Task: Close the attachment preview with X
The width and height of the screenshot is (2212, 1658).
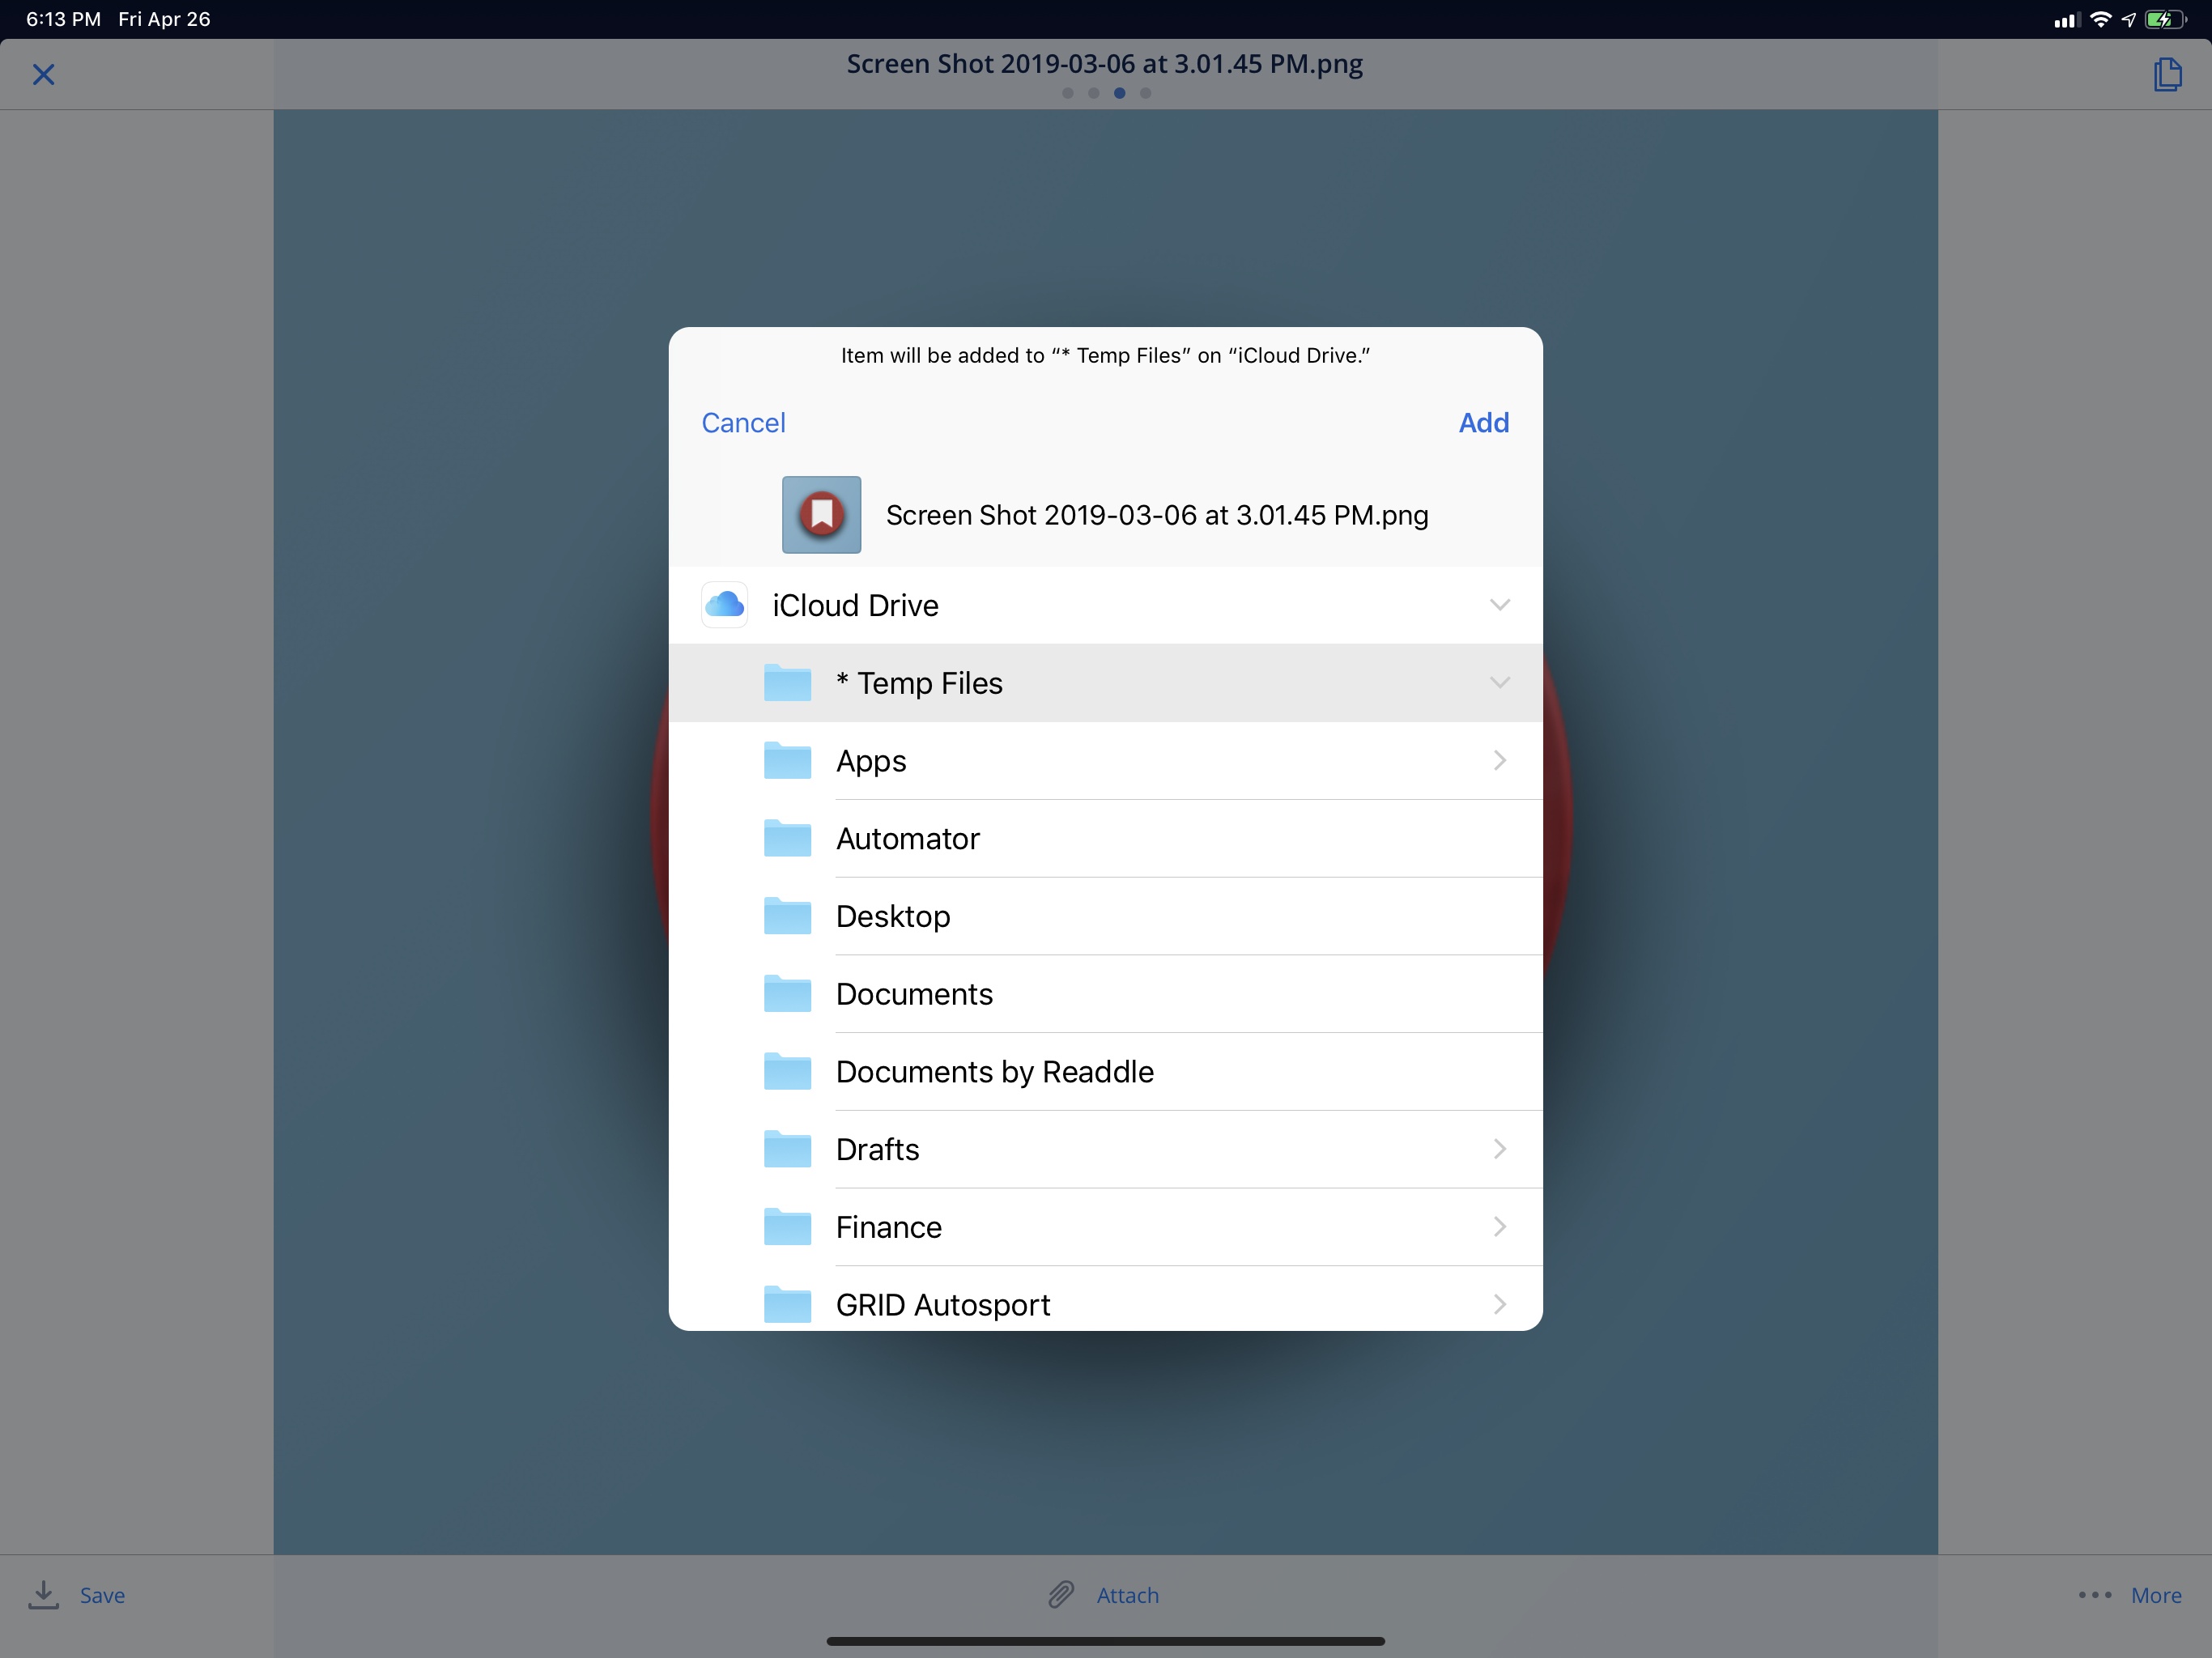Action: point(43,75)
